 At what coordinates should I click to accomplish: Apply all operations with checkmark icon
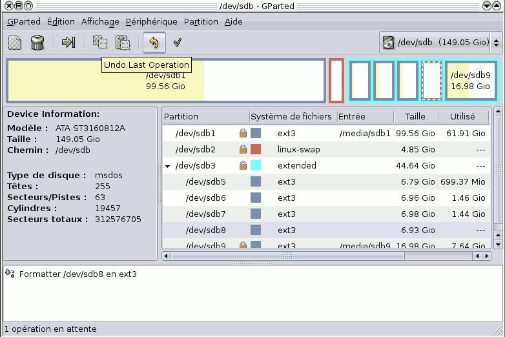177,43
